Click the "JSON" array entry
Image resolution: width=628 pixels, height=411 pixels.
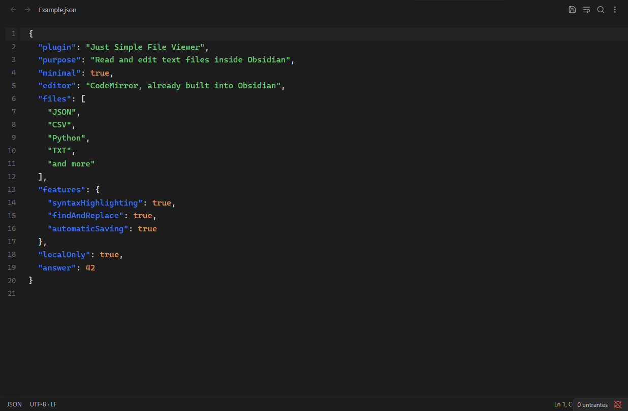pos(62,112)
